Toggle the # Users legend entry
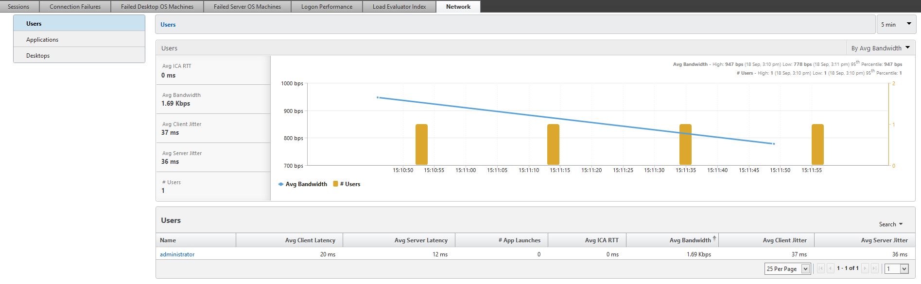Screen dimensions: 921x284 pyautogui.click(x=347, y=184)
